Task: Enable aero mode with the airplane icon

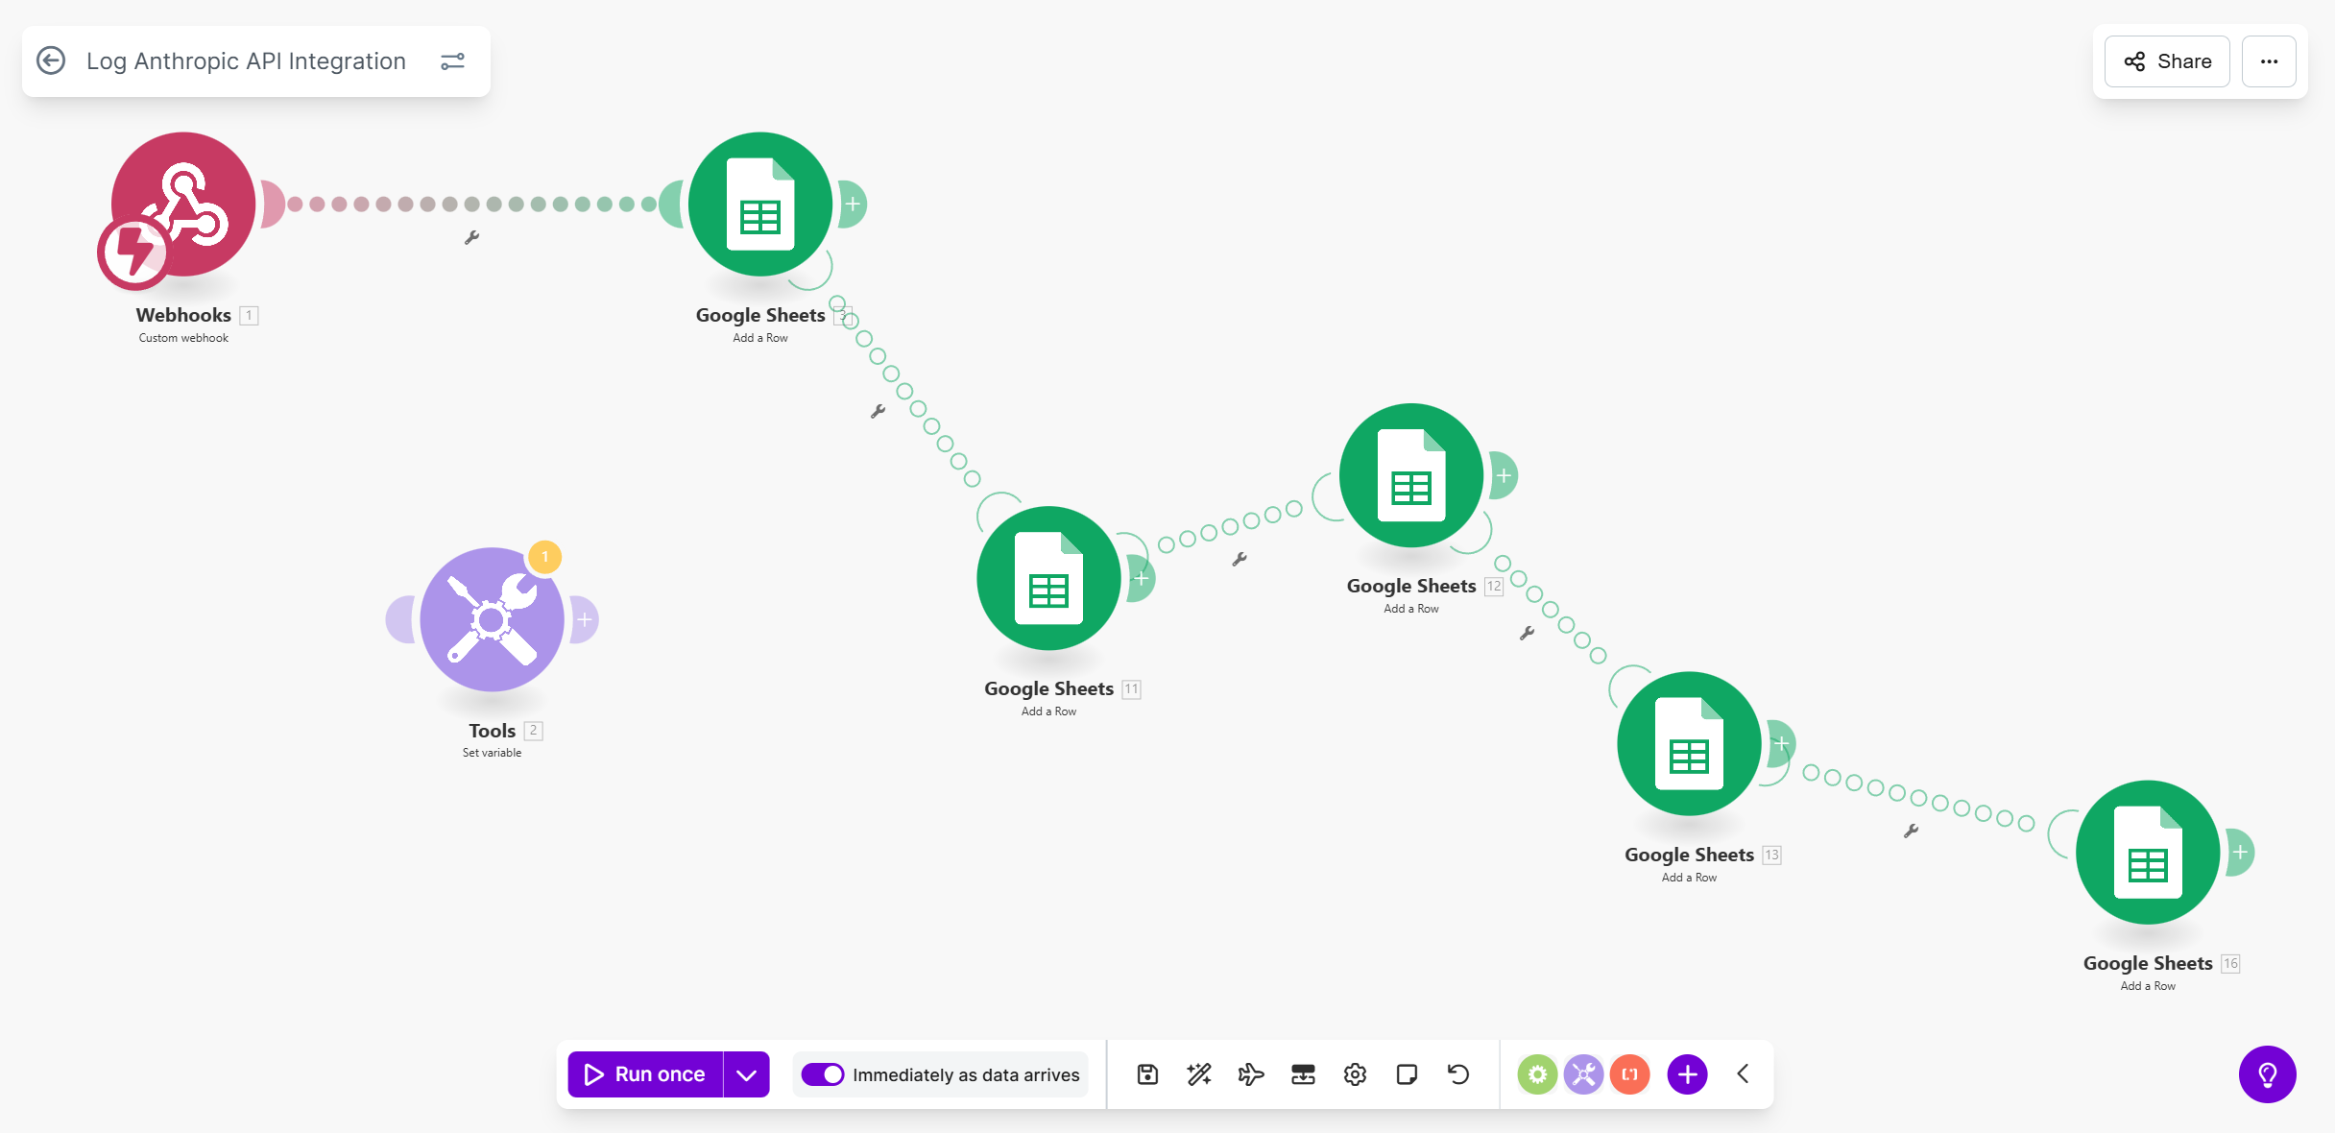Action: [1251, 1074]
